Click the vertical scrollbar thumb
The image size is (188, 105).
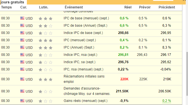point(187,74)
